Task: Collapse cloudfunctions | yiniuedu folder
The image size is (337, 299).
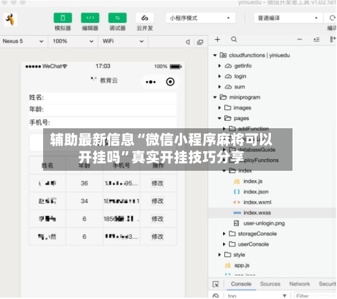Action: [215, 55]
